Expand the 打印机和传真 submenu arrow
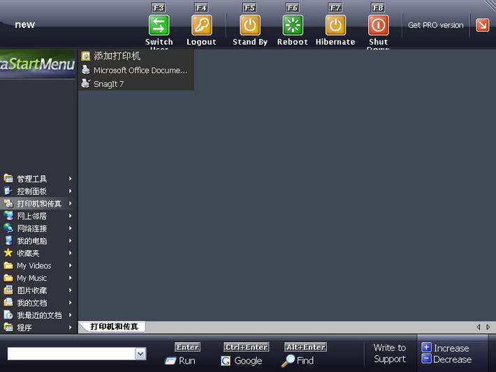This screenshot has height=372, width=496. tap(71, 204)
